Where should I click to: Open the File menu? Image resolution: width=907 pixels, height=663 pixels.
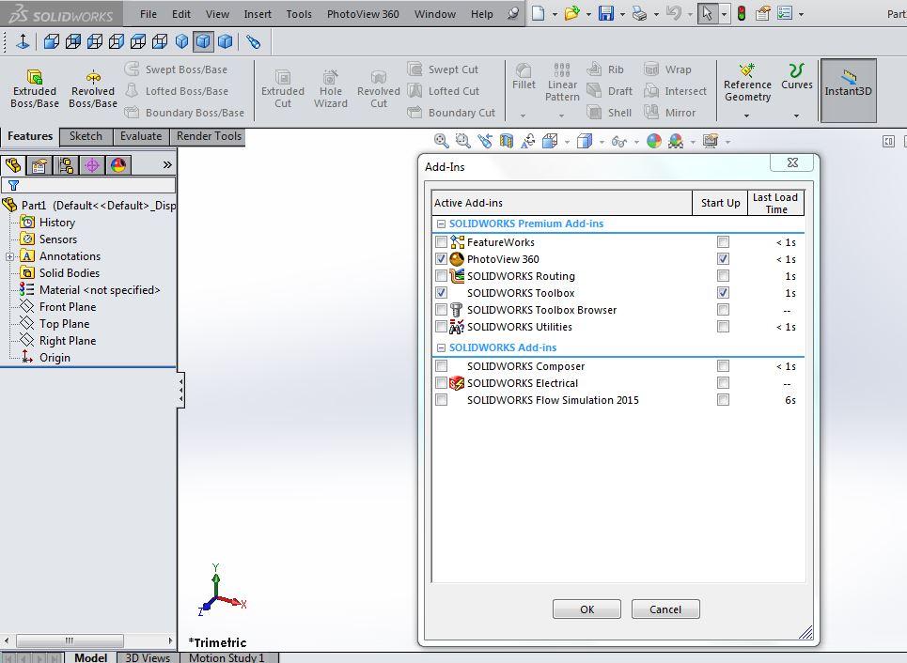click(149, 14)
